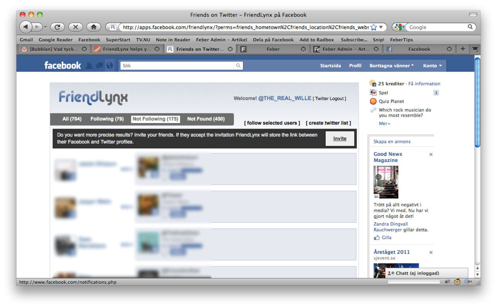
Task: Click the FriendLynx logo
Action: pos(93,98)
